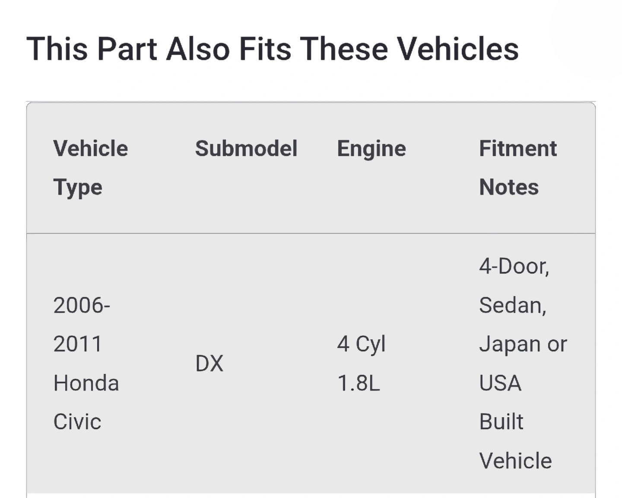The height and width of the screenshot is (498, 622).
Task: Click the '4-Door,' fitment note text
Action: [514, 266]
